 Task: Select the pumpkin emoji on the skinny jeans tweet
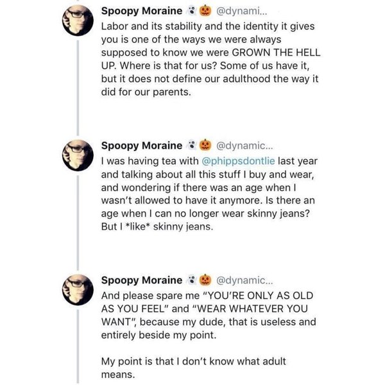[x=206, y=146]
